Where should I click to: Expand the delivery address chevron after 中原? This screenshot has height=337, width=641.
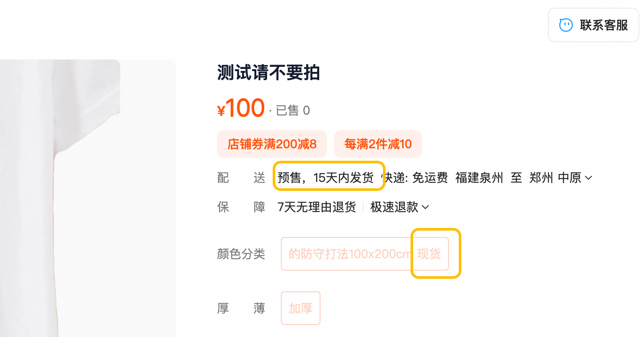588,178
